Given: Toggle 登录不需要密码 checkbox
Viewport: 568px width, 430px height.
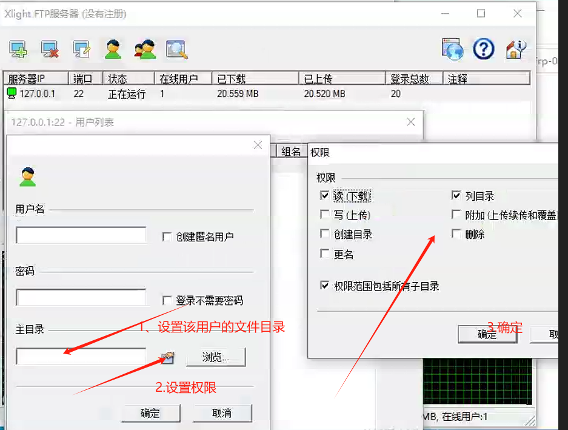Looking at the screenshot, I should (167, 300).
